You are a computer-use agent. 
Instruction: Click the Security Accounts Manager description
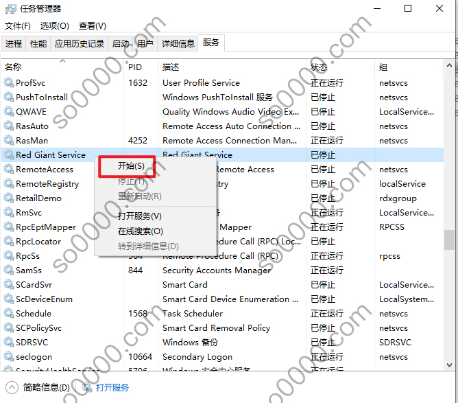[x=217, y=270]
